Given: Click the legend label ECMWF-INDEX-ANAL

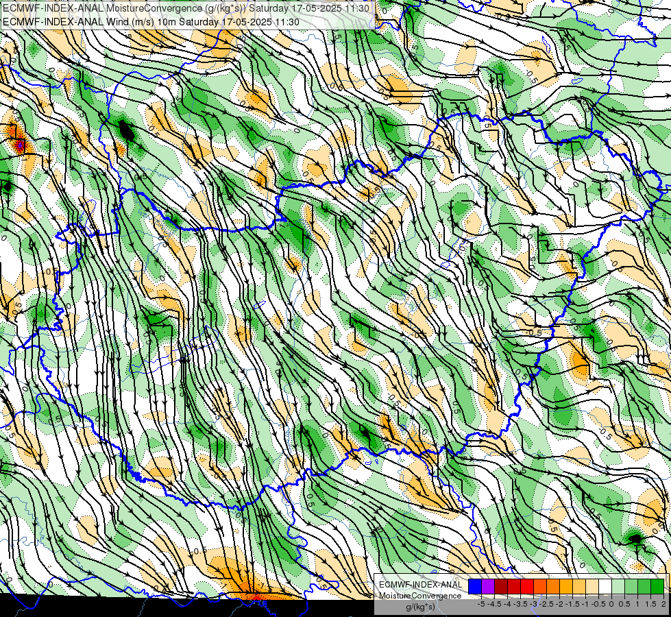Looking at the screenshot, I should tap(421, 585).
